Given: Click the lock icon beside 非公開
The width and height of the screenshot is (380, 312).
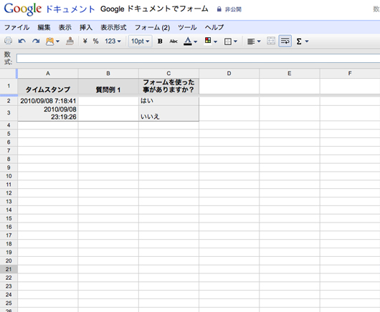Looking at the screenshot, I should [219, 9].
